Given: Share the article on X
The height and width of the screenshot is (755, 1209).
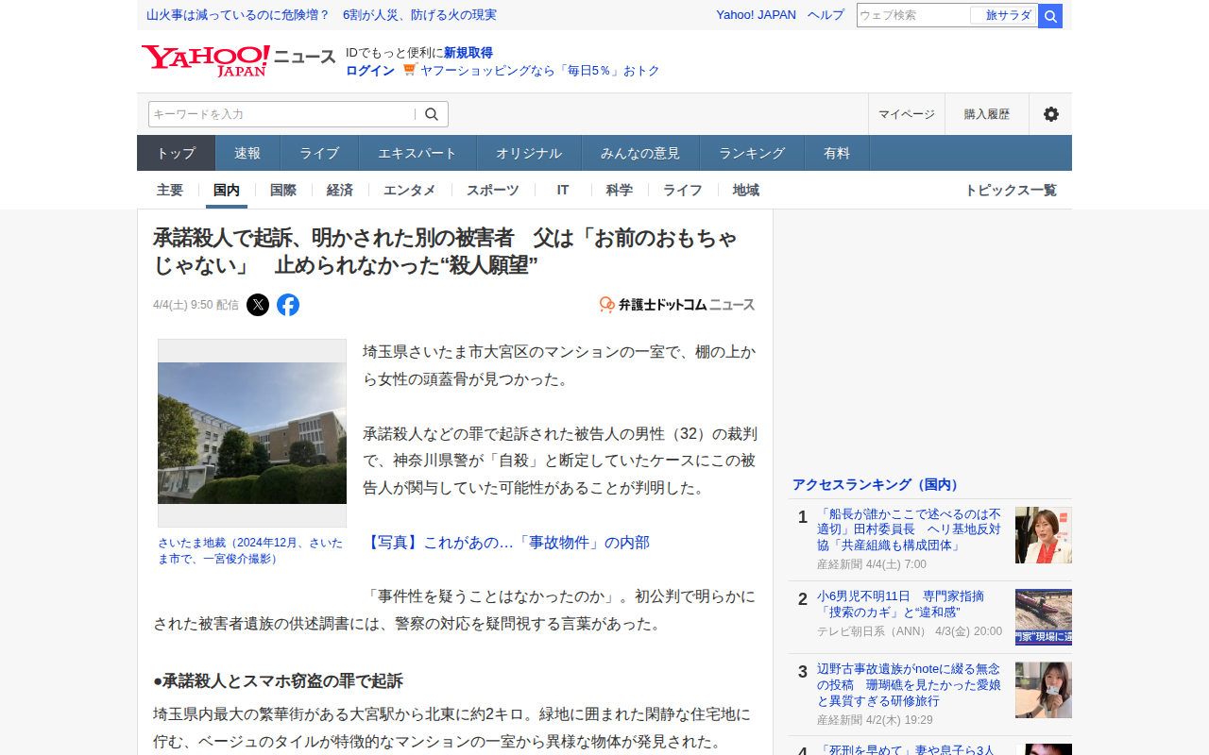Looking at the screenshot, I should coord(258,305).
